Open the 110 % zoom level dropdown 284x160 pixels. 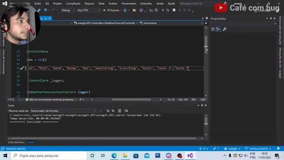14,100
